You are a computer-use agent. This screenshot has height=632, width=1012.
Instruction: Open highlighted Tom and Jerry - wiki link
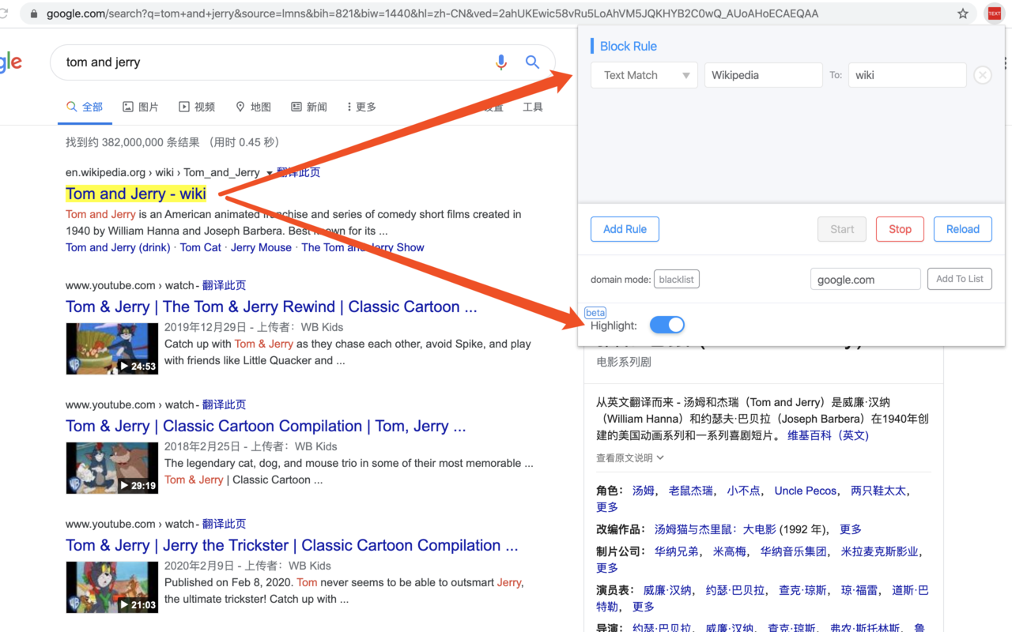click(x=136, y=194)
